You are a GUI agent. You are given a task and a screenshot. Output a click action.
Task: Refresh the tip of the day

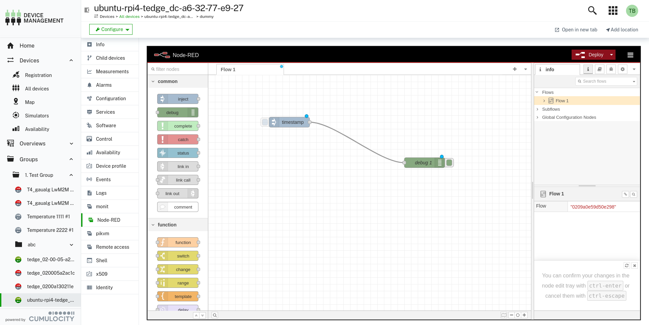[626, 266]
